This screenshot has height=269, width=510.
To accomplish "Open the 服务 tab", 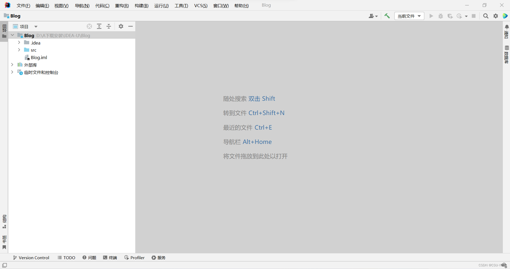I will [159, 258].
